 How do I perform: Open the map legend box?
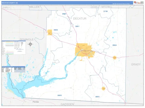[14, 48]
